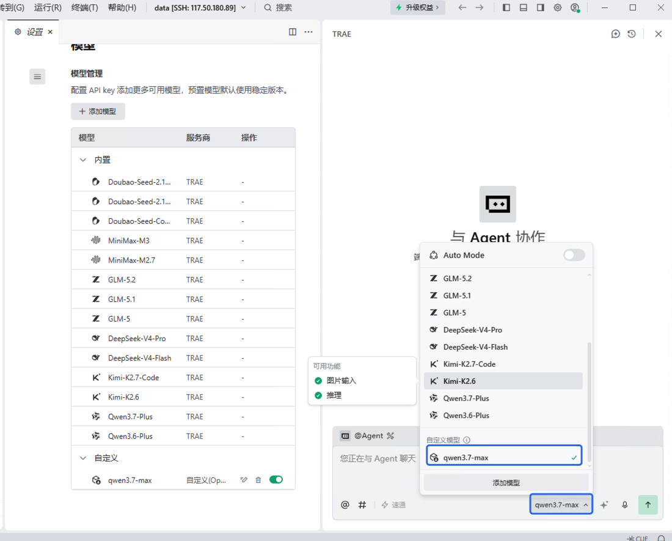Edit the qwen3.7-max custom model
The image size is (672, 541).
pos(244,480)
